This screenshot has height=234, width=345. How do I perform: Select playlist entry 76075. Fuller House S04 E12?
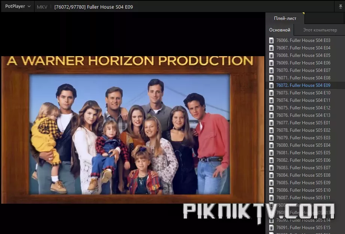point(305,107)
